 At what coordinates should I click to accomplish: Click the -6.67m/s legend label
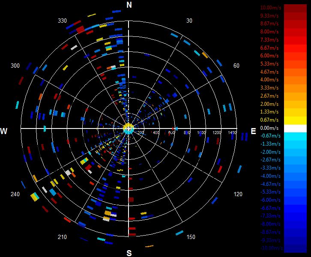click(270, 208)
